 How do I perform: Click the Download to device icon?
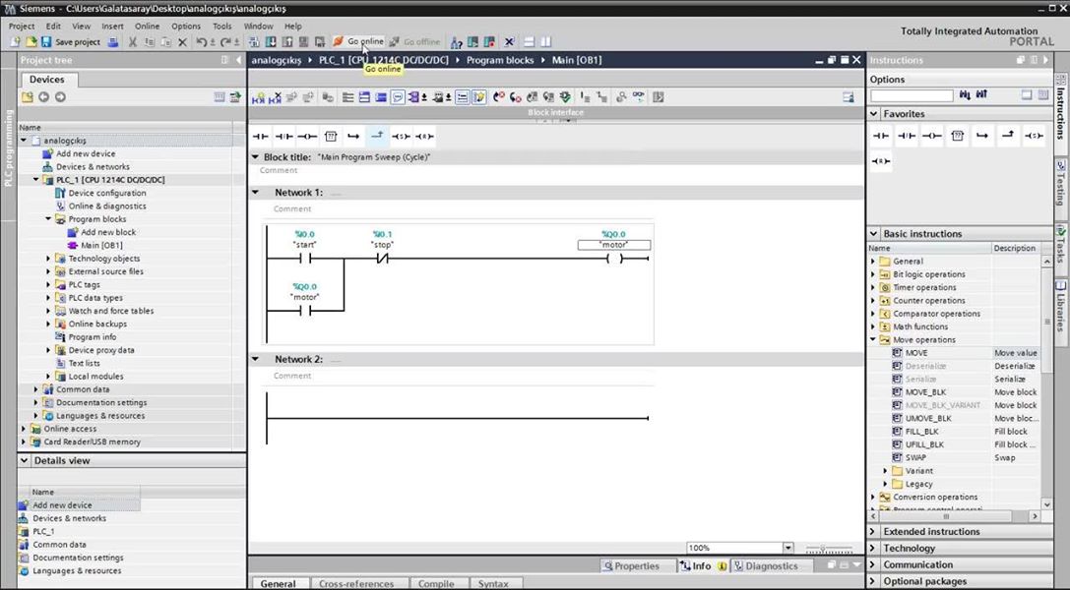coord(271,42)
